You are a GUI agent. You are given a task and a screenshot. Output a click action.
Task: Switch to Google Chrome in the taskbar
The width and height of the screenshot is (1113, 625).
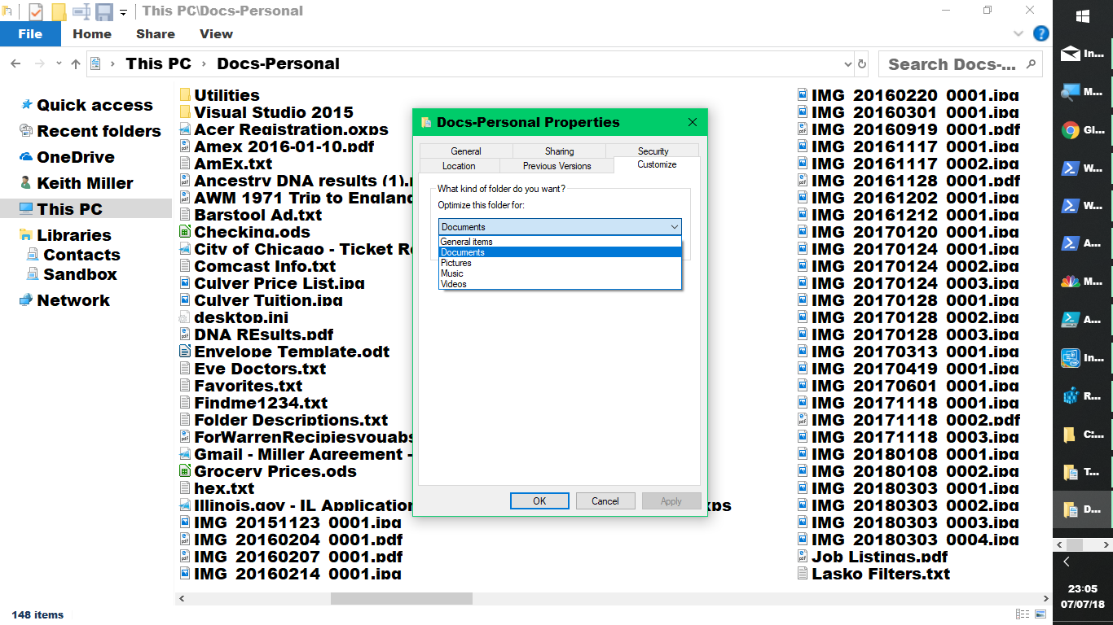(x=1083, y=130)
